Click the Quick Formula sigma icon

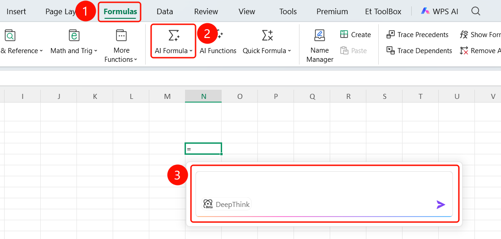267,35
